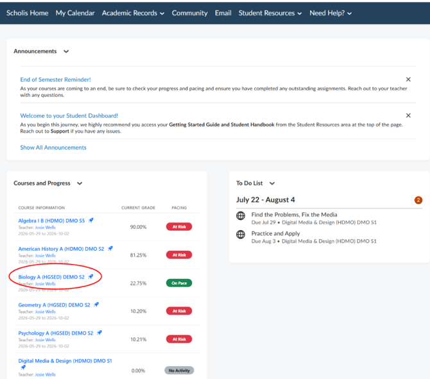Click rocket icon beside Psychology A
The width and height of the screenshot is (430, 379).
(x=99, y=333)
